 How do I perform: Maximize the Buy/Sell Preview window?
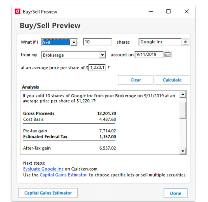pos(168,11)
